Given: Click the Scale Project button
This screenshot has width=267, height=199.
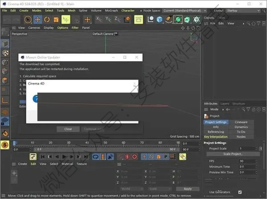Looking at the screenshot, I should click(x=233, y=154).
